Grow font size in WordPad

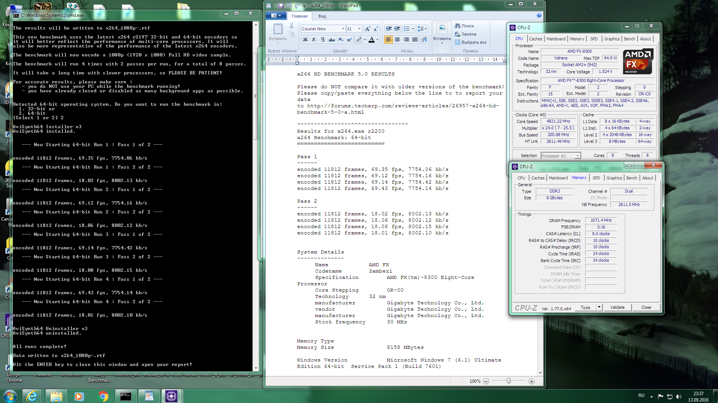[367, 29]
